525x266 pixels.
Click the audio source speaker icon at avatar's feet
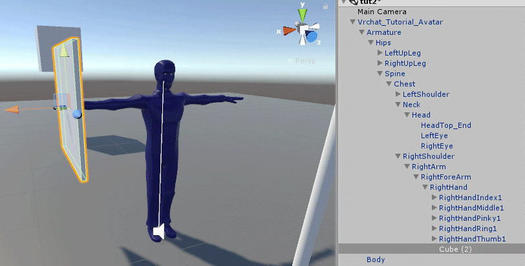tap(158, 232)
